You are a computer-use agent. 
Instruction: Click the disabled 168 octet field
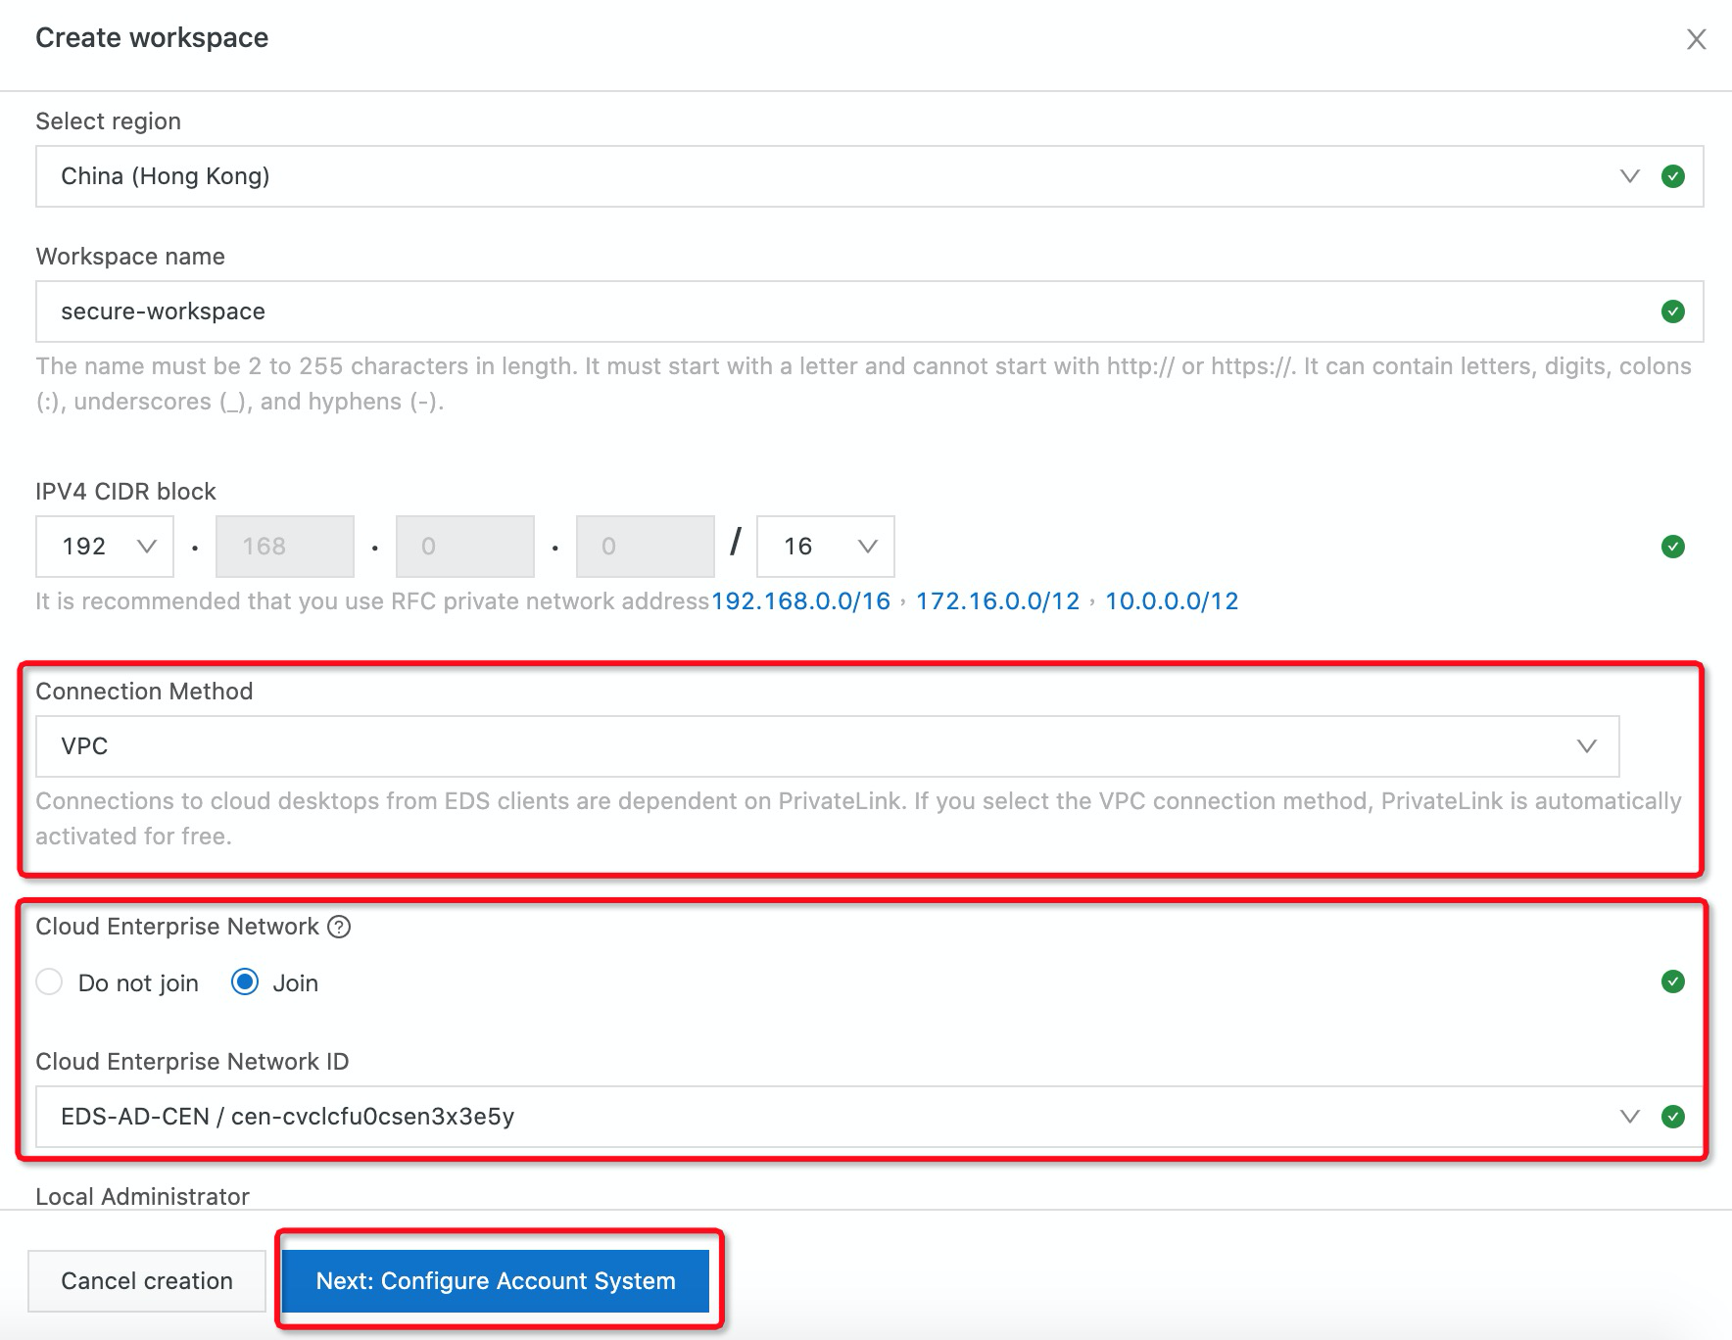pyautogui.click(x=285, y=547)
